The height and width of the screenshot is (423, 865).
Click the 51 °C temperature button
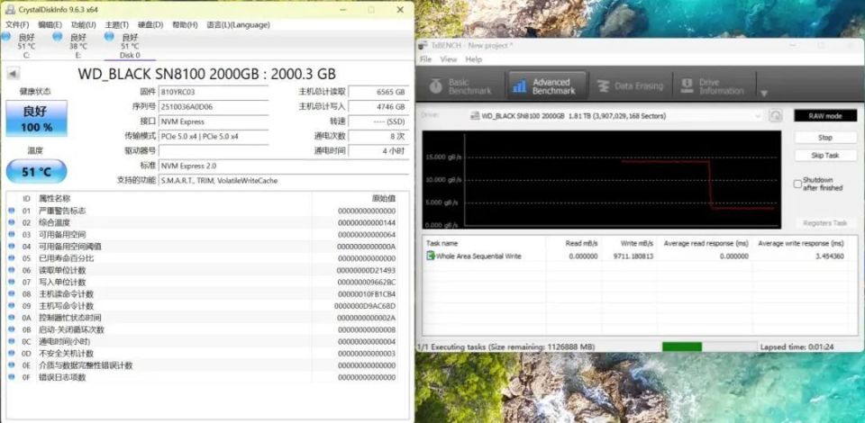(36, 172)
